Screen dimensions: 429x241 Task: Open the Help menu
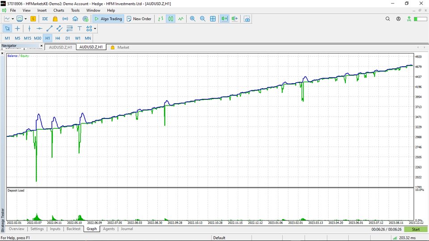pos(111,10)
